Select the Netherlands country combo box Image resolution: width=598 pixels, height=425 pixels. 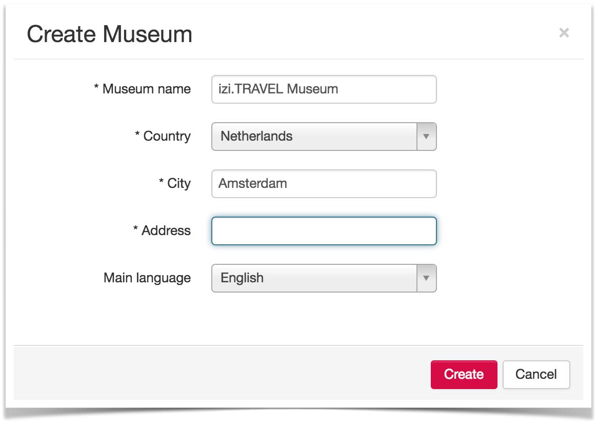pos(324,137)
